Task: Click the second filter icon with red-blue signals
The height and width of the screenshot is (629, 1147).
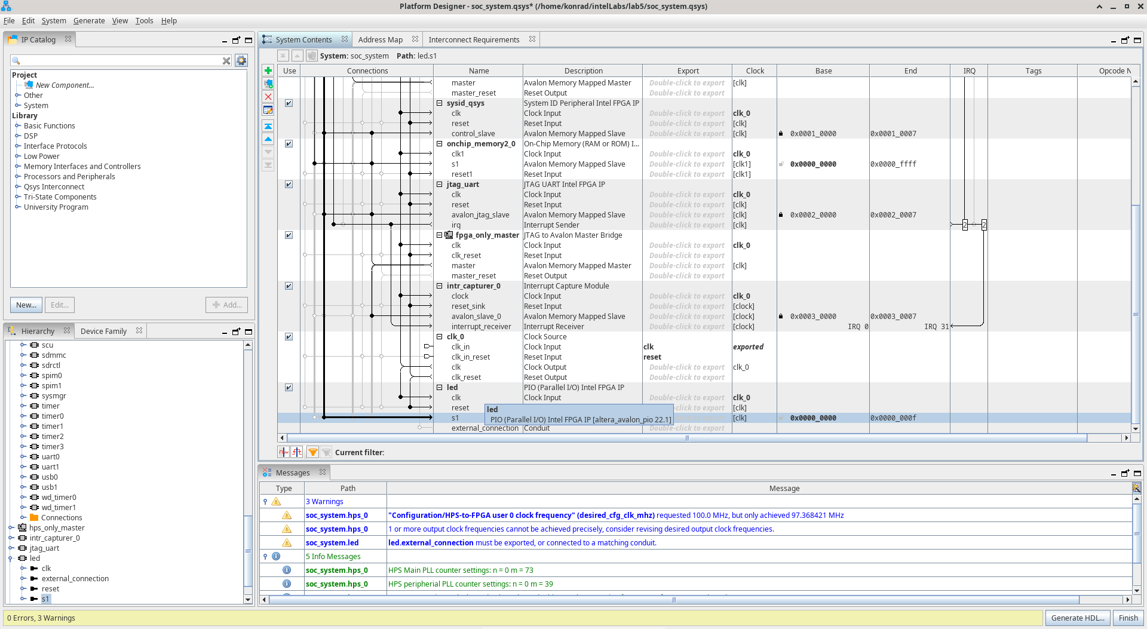Action: pos(297,452)
